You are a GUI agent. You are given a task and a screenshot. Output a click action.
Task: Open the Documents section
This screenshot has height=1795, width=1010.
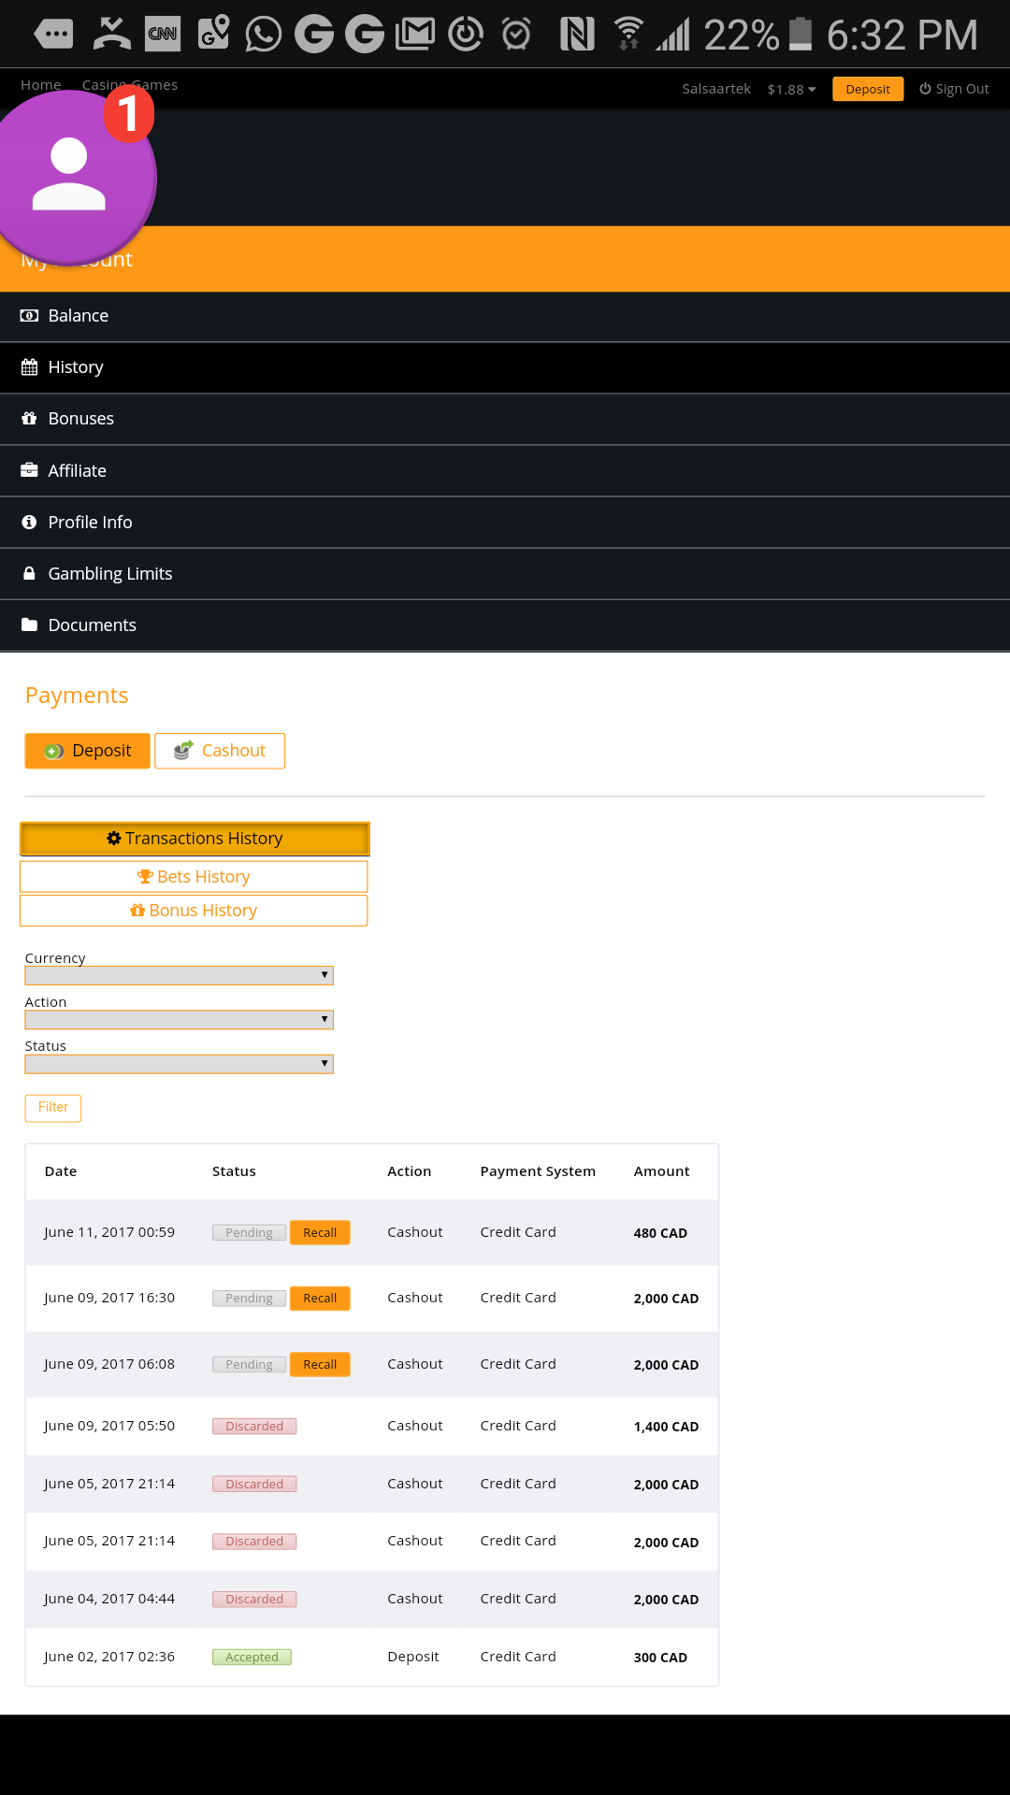[x=505, y=625]
